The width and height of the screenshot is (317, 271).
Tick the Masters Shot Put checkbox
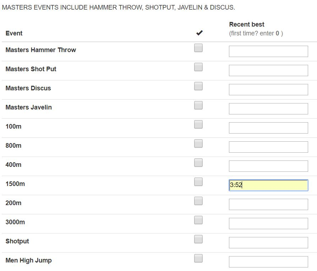(x=198, y=67)
